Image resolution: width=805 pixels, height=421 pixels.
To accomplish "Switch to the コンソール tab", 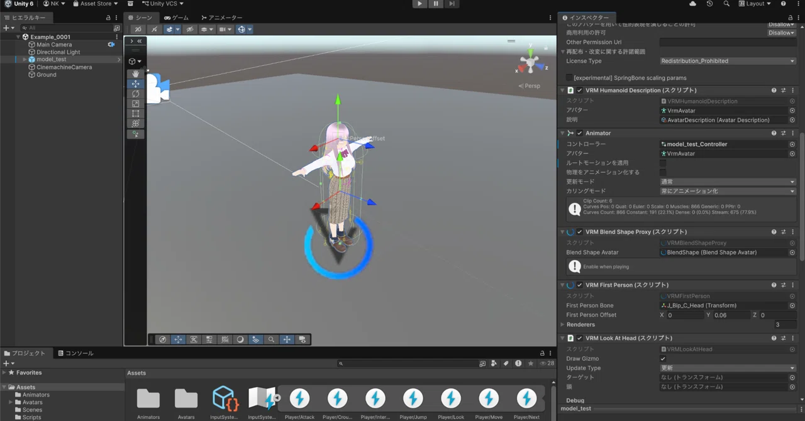I will (x=75, y=353).
